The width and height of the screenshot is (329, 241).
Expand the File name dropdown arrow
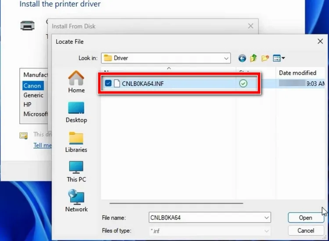coord(266,217)
